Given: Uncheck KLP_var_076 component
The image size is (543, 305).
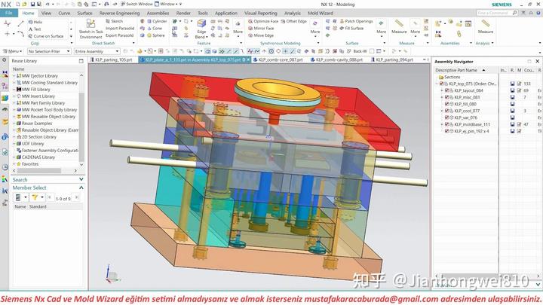Looking at the screenshot, I should pyautogui.click(x=446, y=117).
